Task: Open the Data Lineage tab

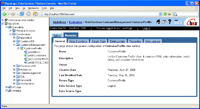Action: pos(153,41)
